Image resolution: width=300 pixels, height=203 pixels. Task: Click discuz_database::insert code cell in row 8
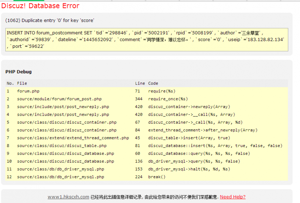point(215,146)
